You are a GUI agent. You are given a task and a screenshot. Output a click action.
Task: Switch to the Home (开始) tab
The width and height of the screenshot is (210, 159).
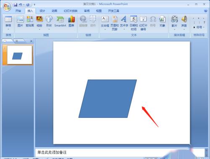point(18,11)
